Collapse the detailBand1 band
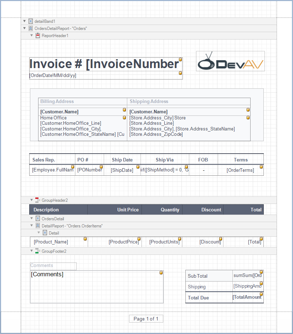This screenshot has height=334, width=293. click(x=24, y=21)
